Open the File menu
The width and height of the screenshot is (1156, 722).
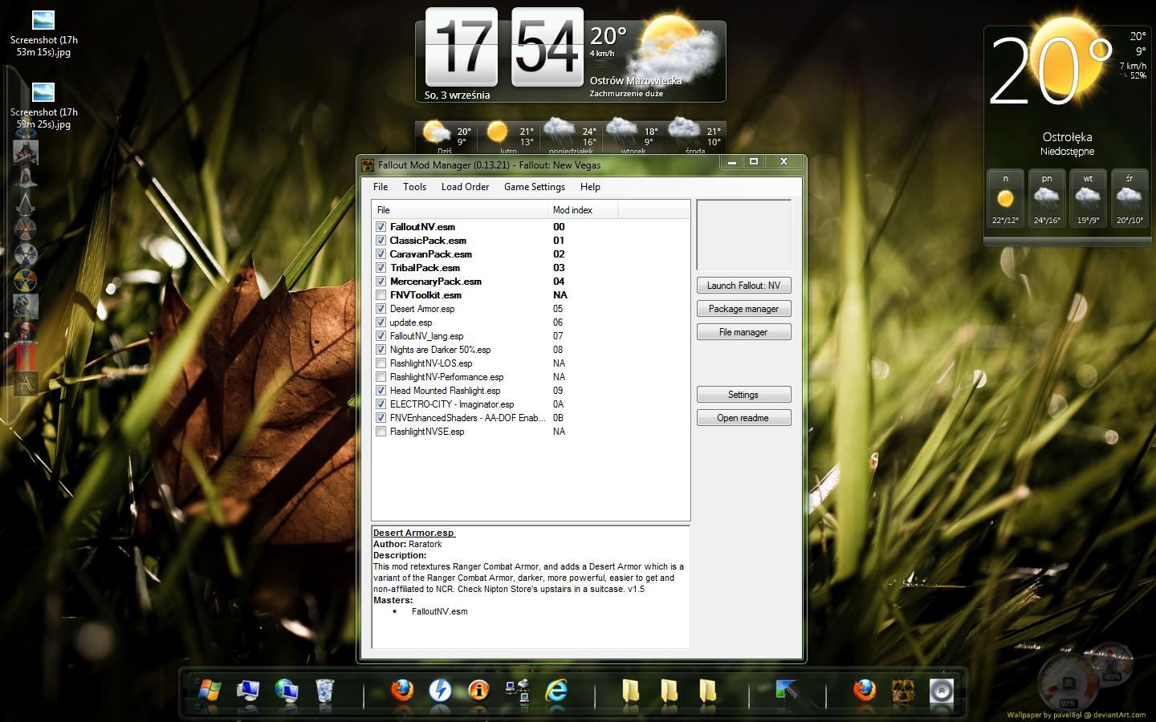click(x=381, y=187)
